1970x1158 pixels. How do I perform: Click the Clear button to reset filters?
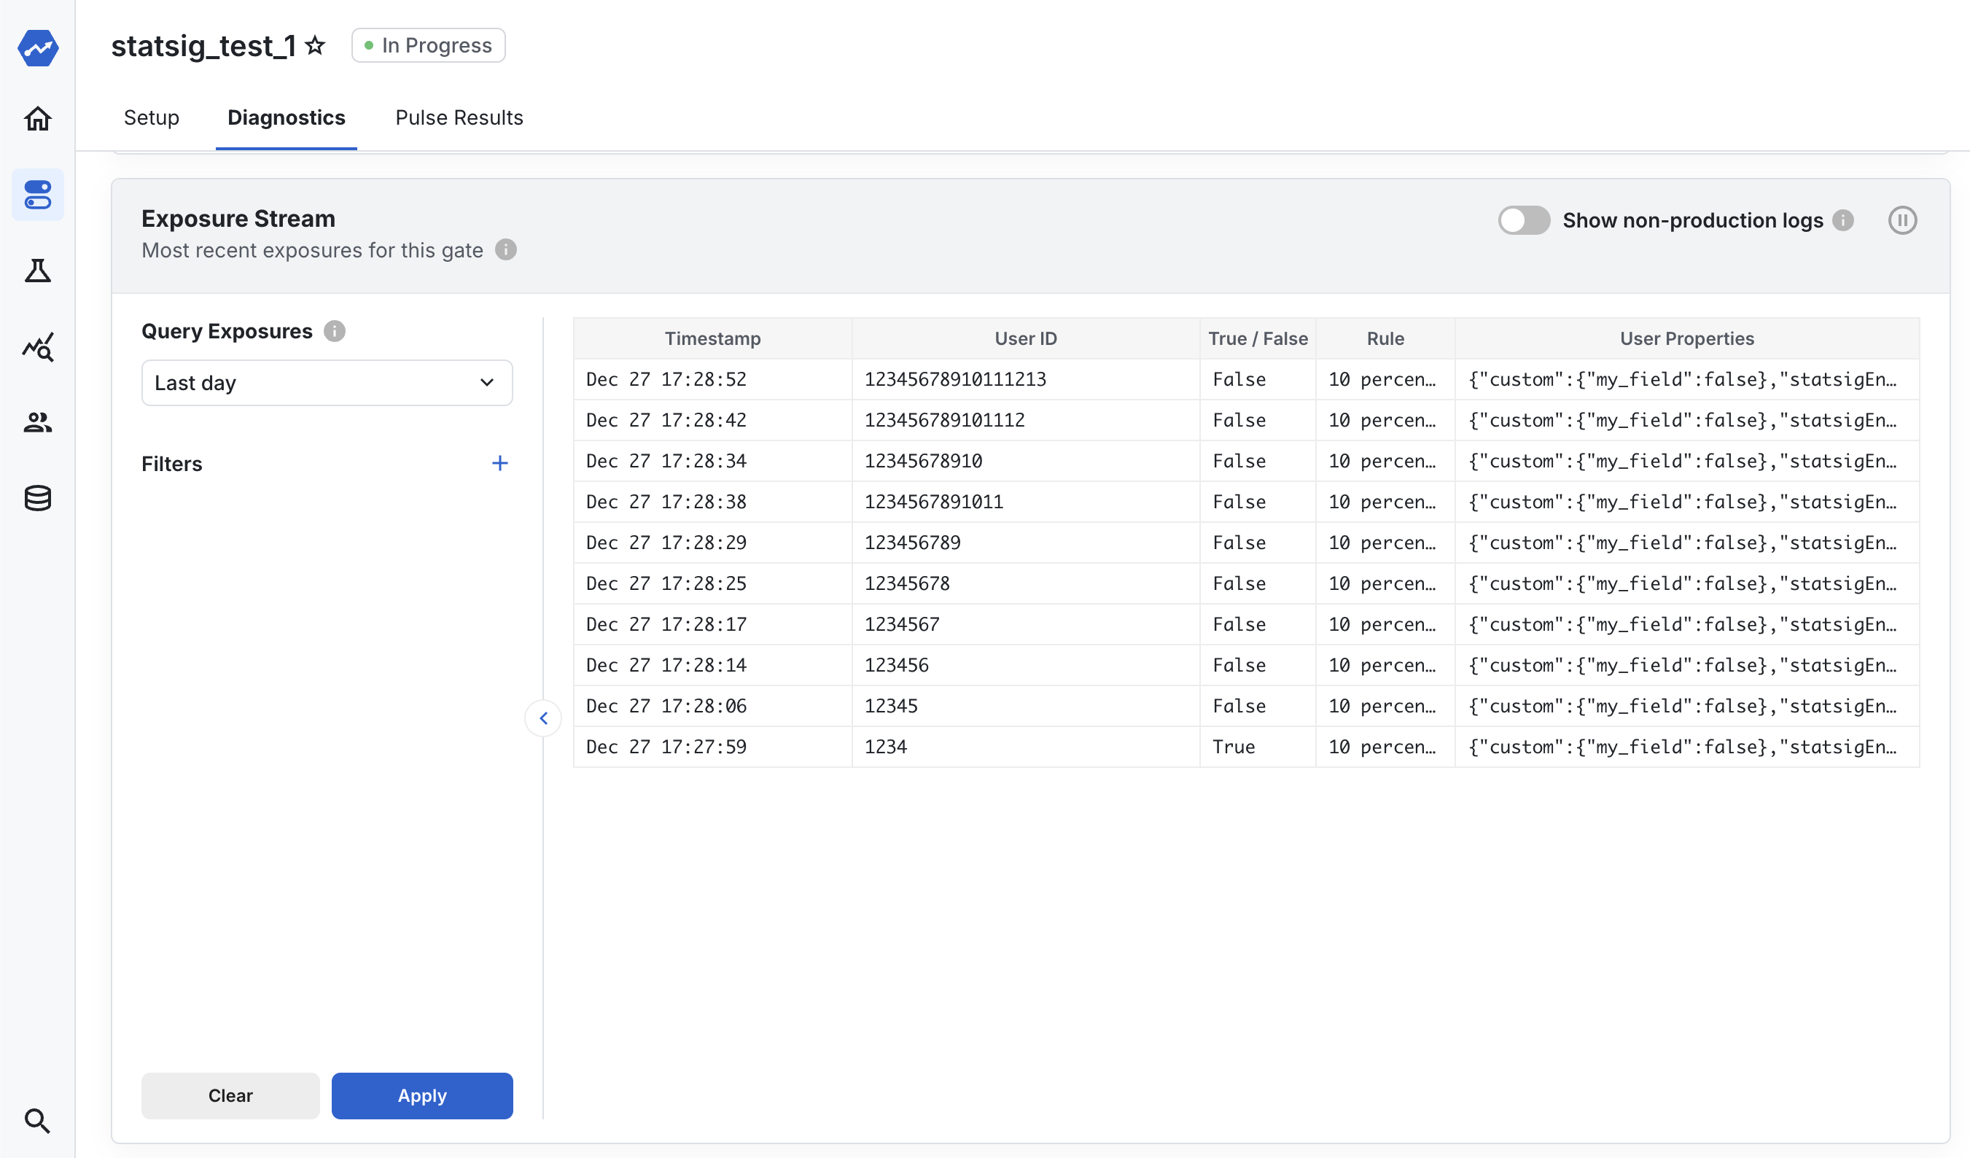pyautogui.click(x=230, y=1093)
